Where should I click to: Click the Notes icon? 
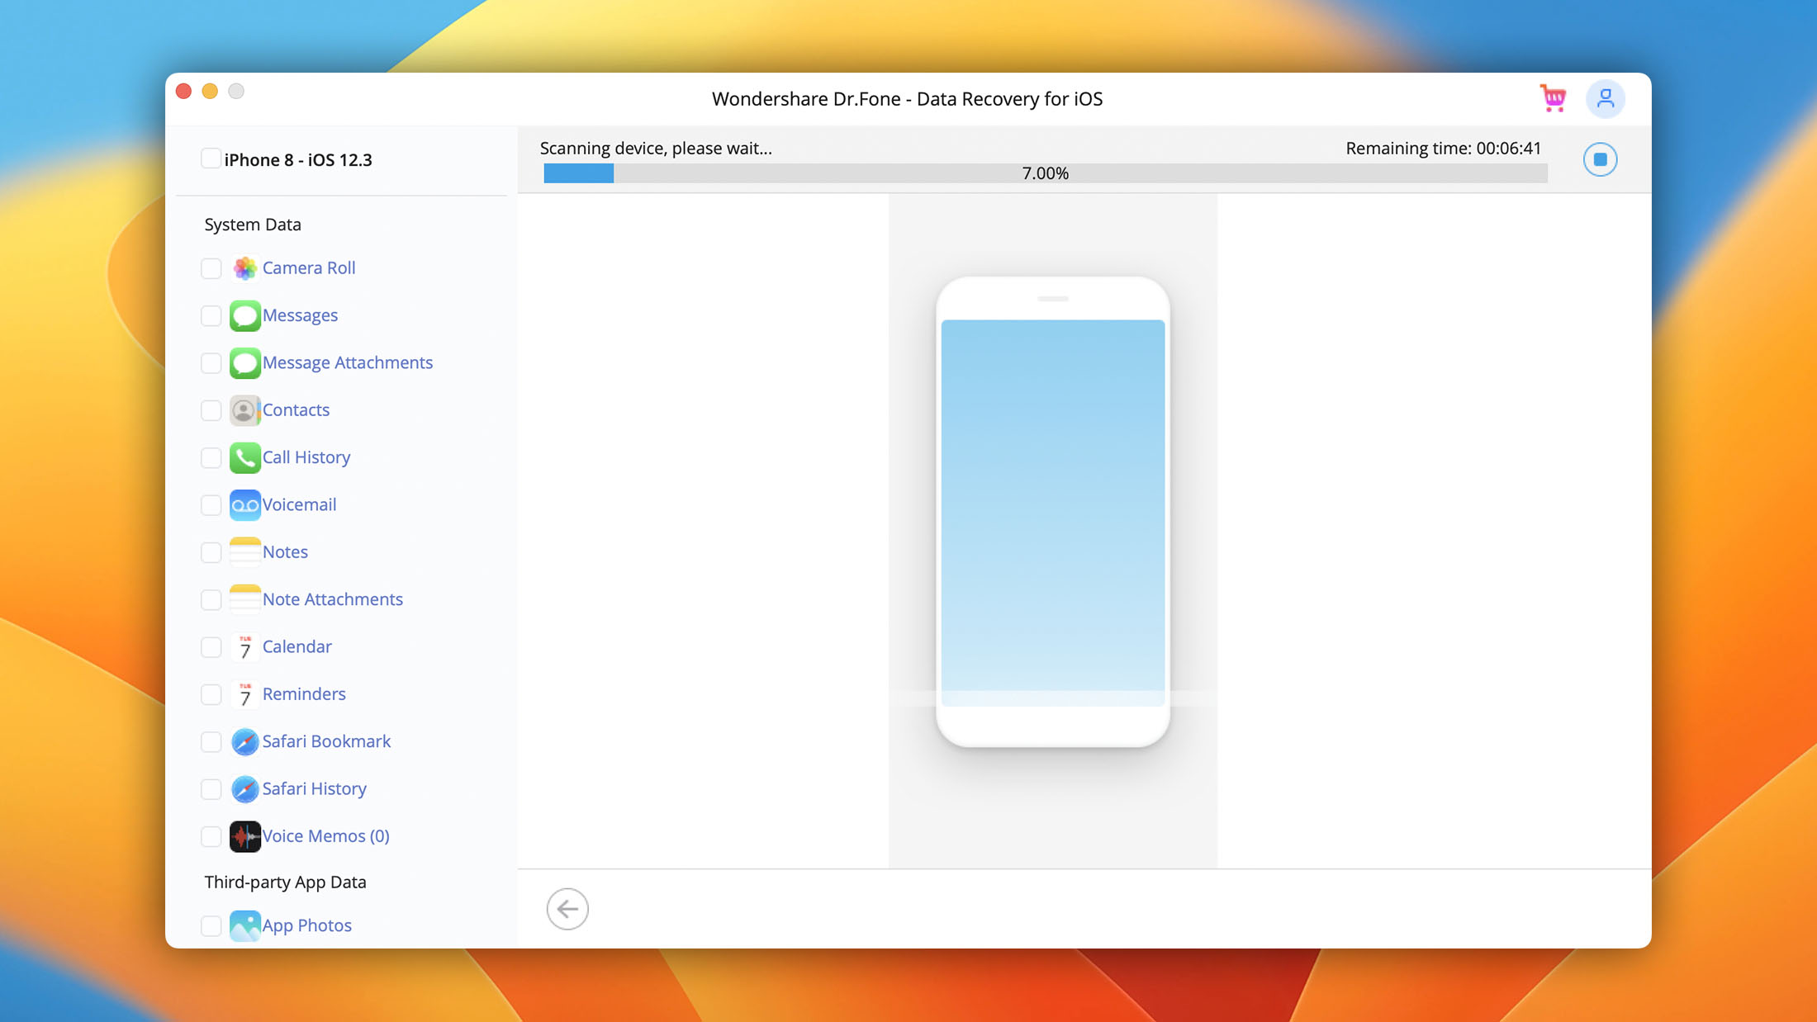click(244, 552)
